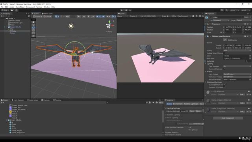This screenshot has height=142, width=252.
Task: Open the global search magnifier icon
Action: pyautogui.click(x=226, y=10)
